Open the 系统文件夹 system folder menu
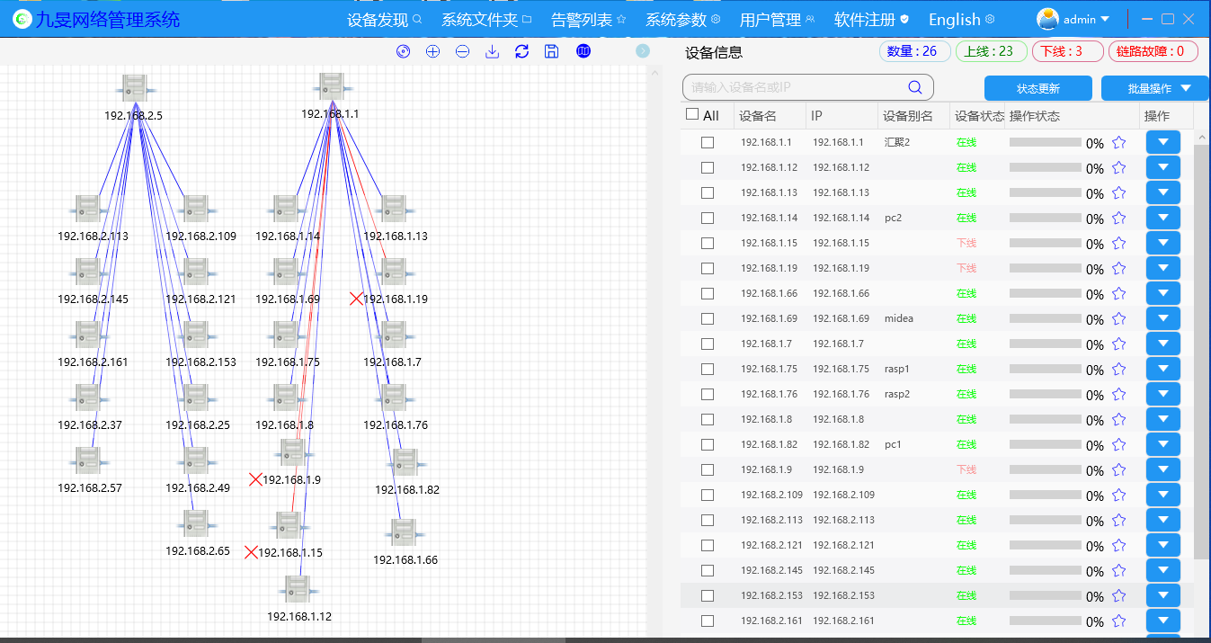The height and width of the screenshot is (643, 1211). [486, 19]
